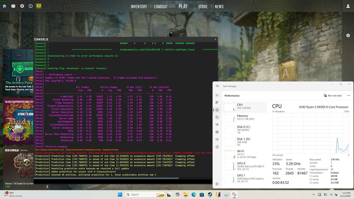The image size is (354, 199).
Task: Open Details list icon in Task Manager
Action: point(217,139)
